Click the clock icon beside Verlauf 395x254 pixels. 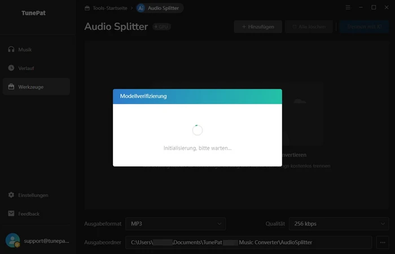point(11,68)
